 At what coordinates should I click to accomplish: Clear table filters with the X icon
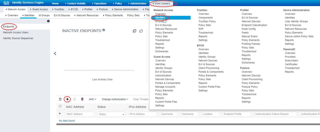click(60, 114)
